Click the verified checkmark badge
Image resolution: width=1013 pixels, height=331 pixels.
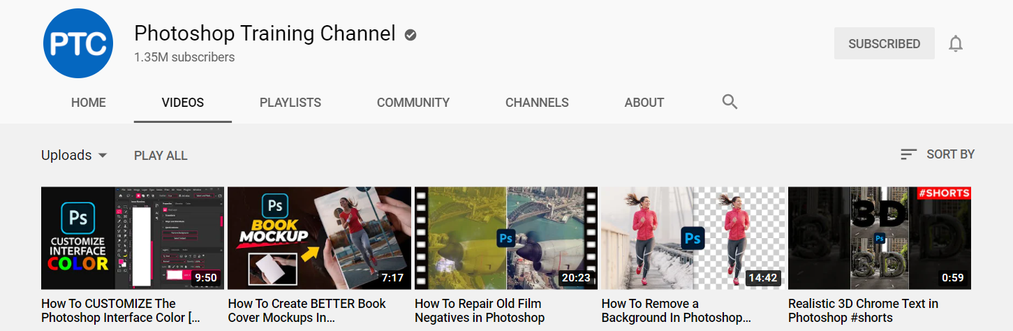pos(411,34)
